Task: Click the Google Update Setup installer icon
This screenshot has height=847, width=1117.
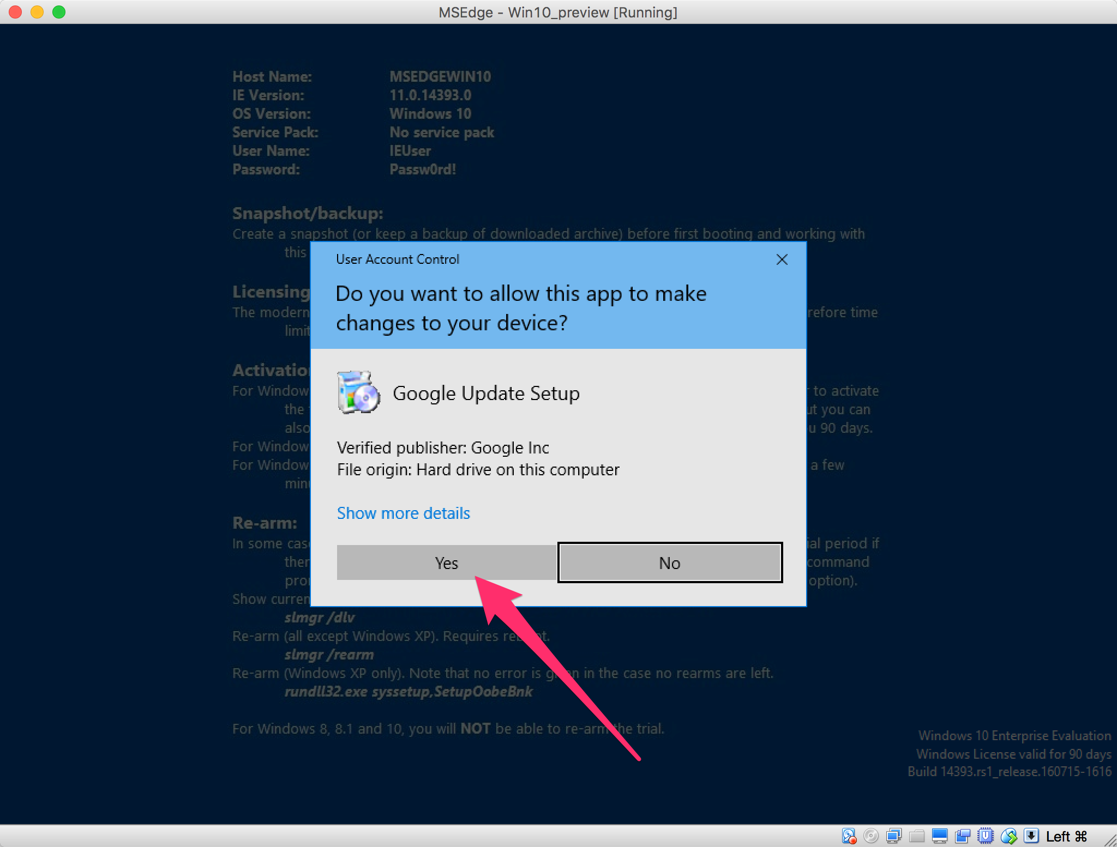Action: click(x=358, y=392)
